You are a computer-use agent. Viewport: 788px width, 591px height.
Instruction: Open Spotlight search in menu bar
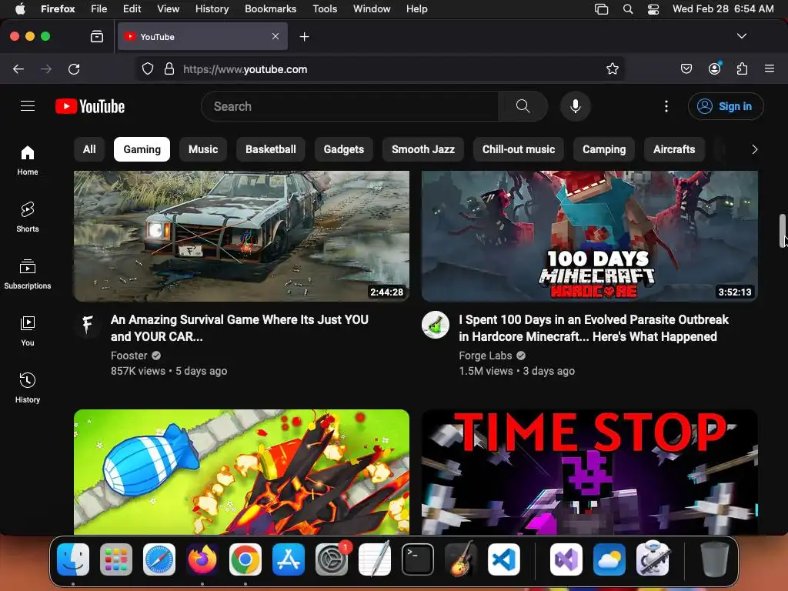pos(628,8)
